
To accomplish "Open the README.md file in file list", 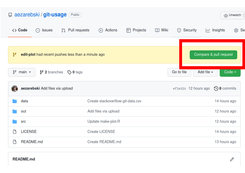I will (32, 142).
